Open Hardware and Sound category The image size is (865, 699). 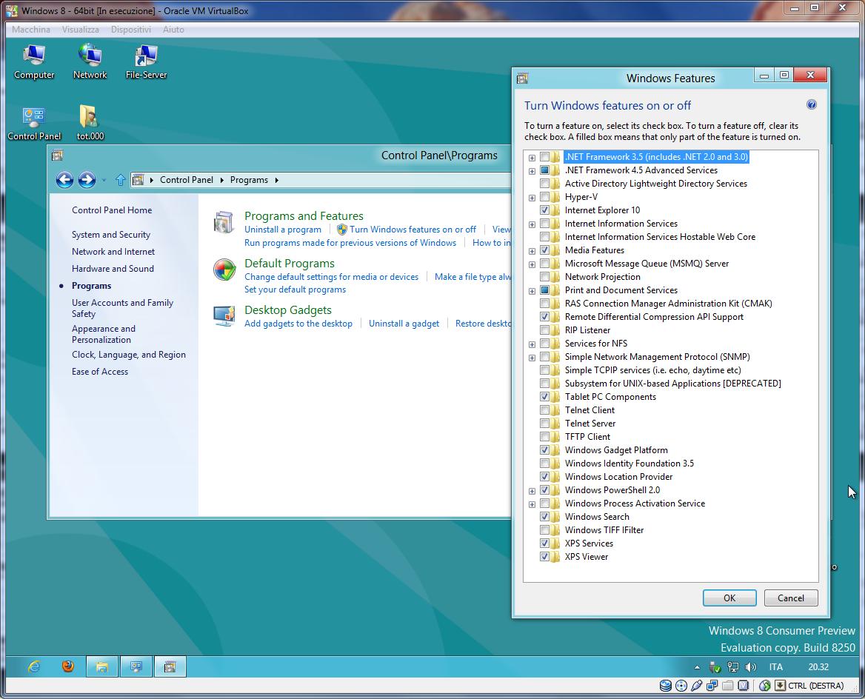click(x=113, y=269)
